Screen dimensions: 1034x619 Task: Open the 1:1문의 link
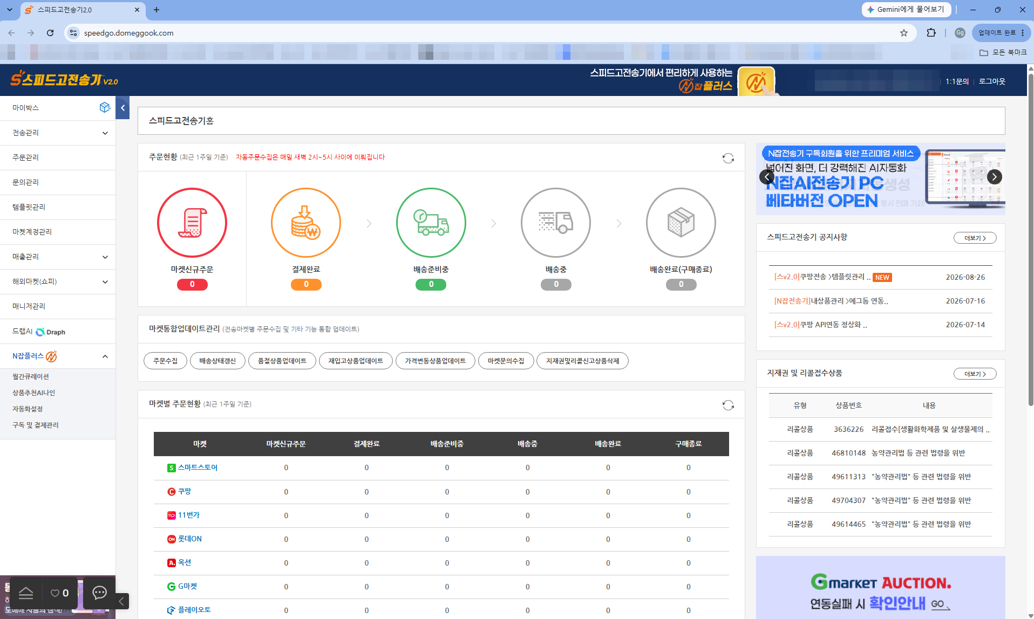[x=957, y=81]
